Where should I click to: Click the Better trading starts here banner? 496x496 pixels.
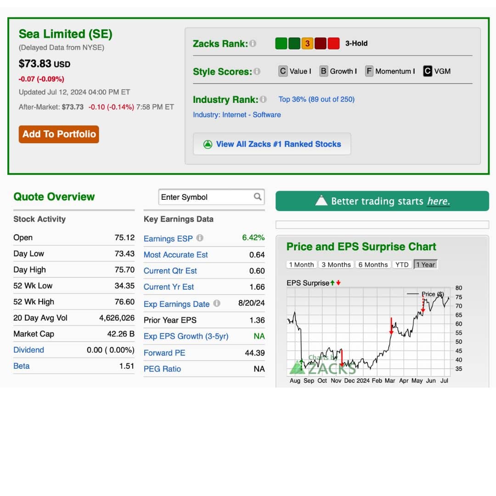[x=382, y=201]
